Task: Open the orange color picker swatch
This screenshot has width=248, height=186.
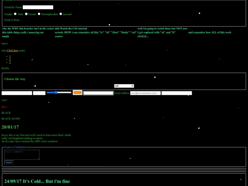Action: 77,92
